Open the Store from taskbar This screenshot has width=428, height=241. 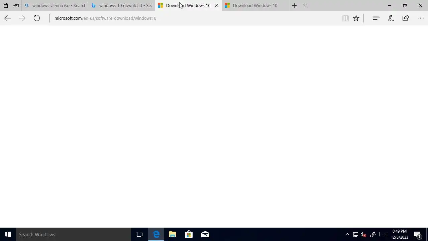pos(189,234)
